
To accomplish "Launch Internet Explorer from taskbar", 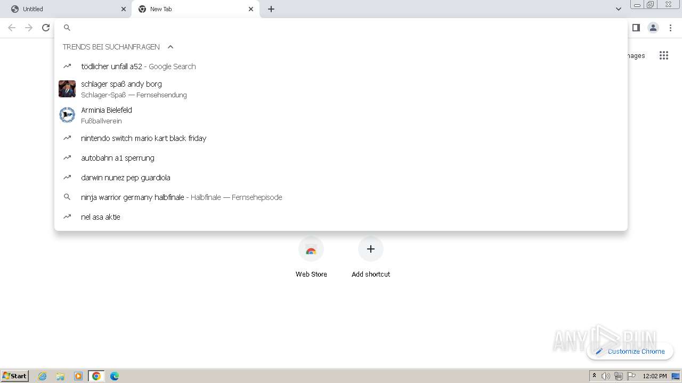I will click(42, 376).
